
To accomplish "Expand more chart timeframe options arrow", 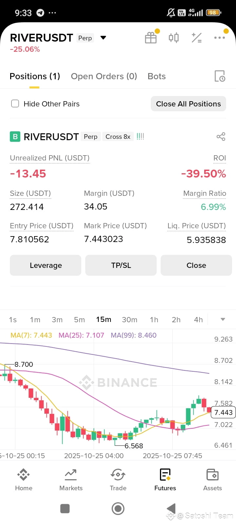I will tap(223, 319).
